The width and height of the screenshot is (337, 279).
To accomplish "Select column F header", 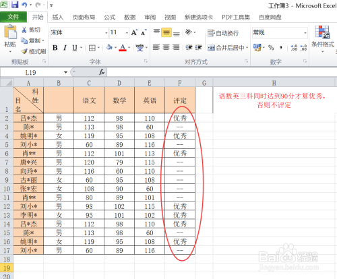I will point(180,83).
